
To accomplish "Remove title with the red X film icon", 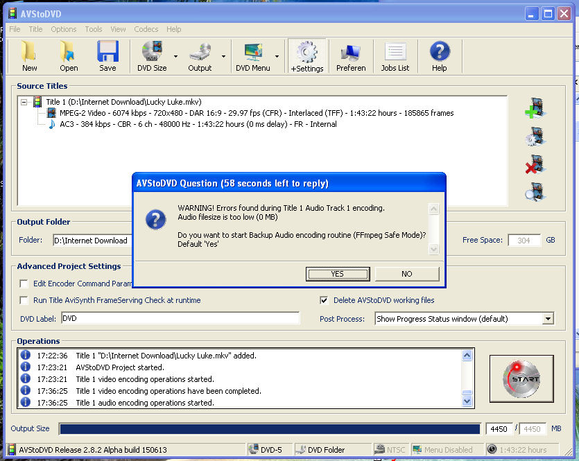I will click(x=535, y=164).
